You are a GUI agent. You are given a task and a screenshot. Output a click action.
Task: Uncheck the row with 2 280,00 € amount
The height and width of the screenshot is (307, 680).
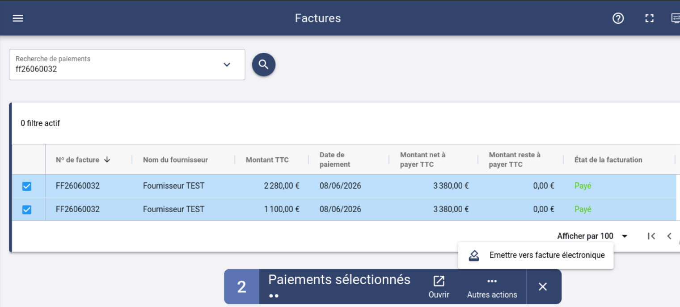point(27,186)
